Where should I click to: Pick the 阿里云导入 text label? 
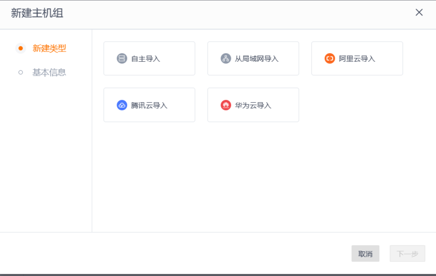click(357, 59)
